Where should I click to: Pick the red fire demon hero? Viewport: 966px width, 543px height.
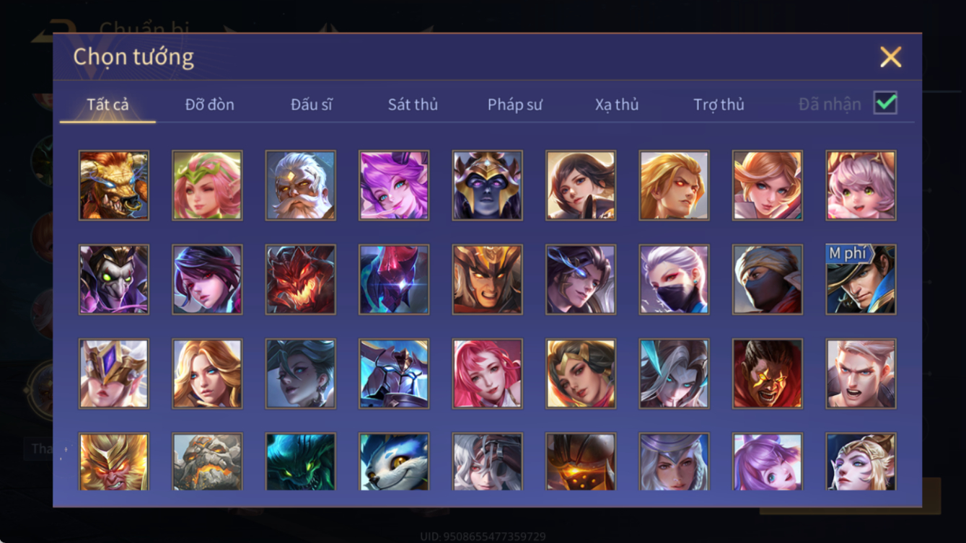pyautogui.click(x=300, y=280)
